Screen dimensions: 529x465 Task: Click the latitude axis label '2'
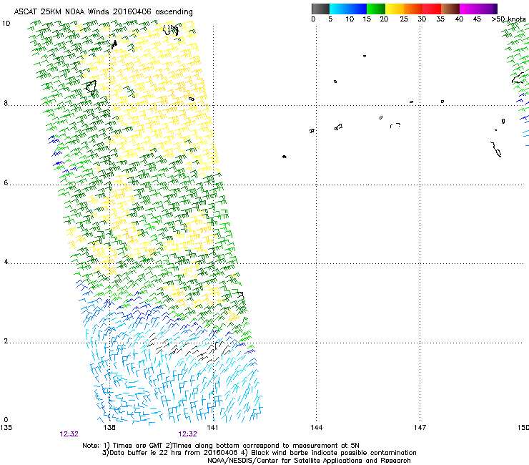tap(6, 341)
